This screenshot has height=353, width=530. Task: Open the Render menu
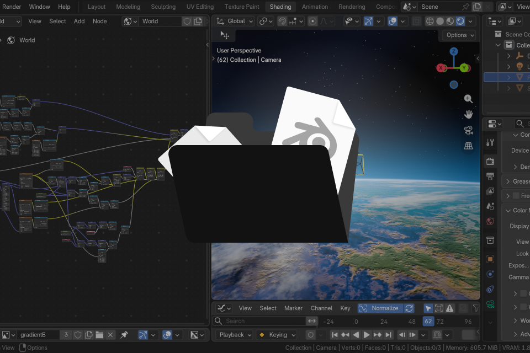coord(12,7)
